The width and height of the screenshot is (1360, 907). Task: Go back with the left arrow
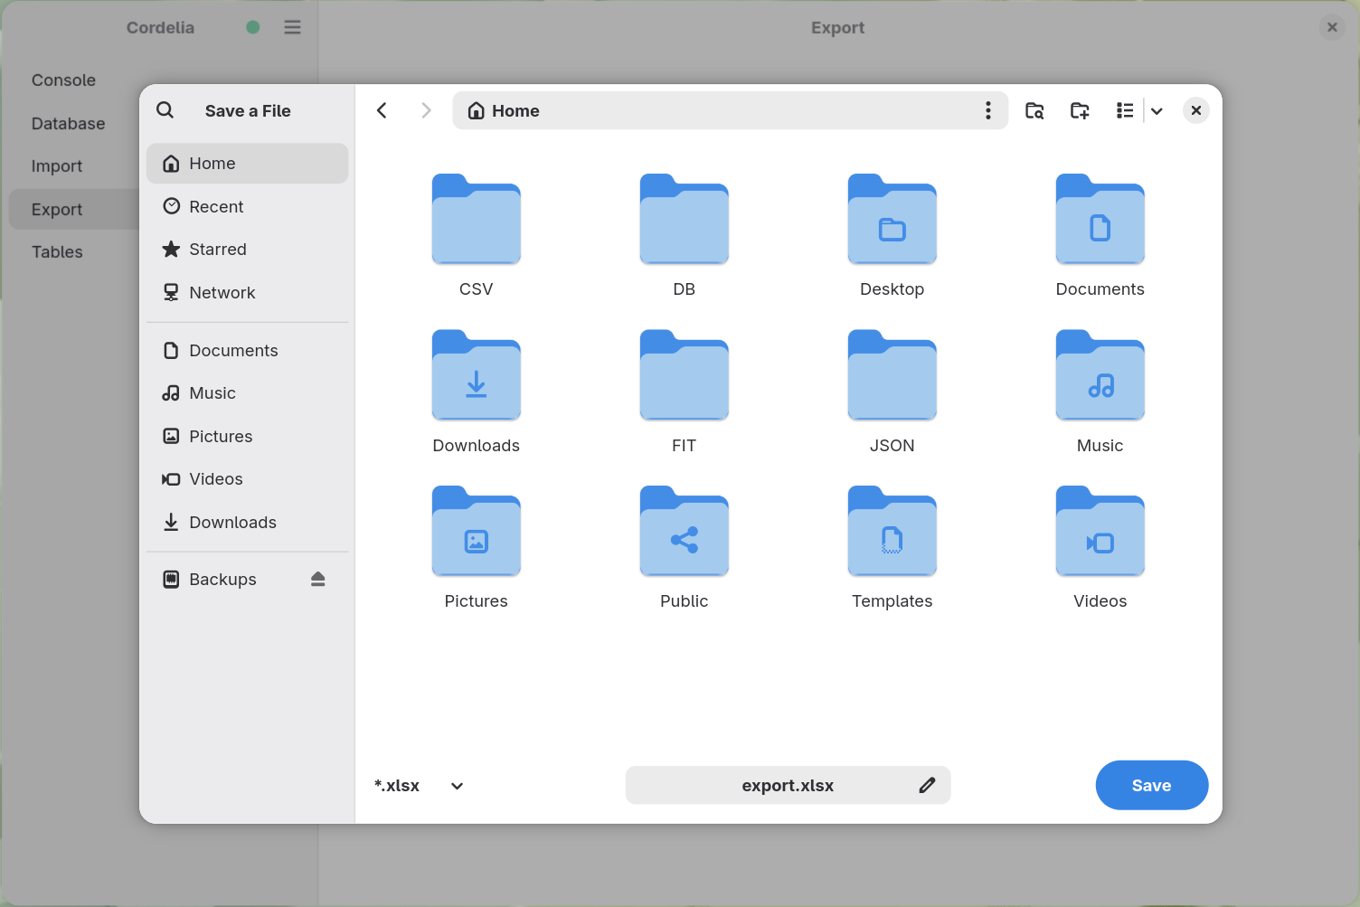click(x=382, y=110)
